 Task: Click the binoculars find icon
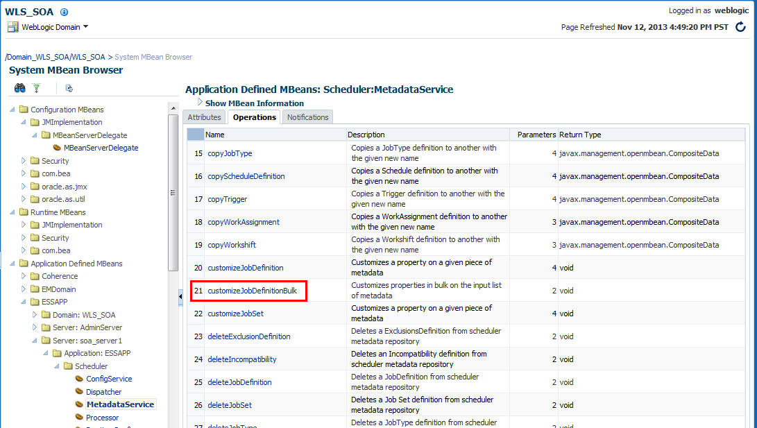[20, 88]
